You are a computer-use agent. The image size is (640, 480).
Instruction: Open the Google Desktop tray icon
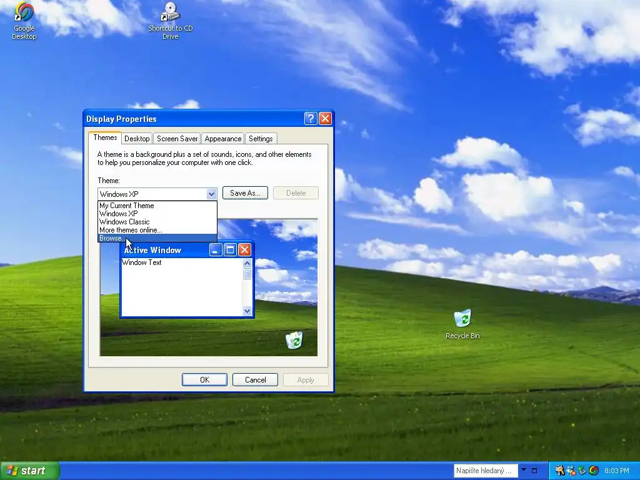(594, 471)
